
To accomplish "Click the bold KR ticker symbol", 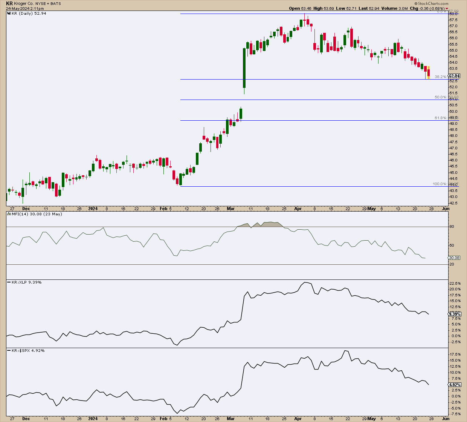I will tap(9, 3).
